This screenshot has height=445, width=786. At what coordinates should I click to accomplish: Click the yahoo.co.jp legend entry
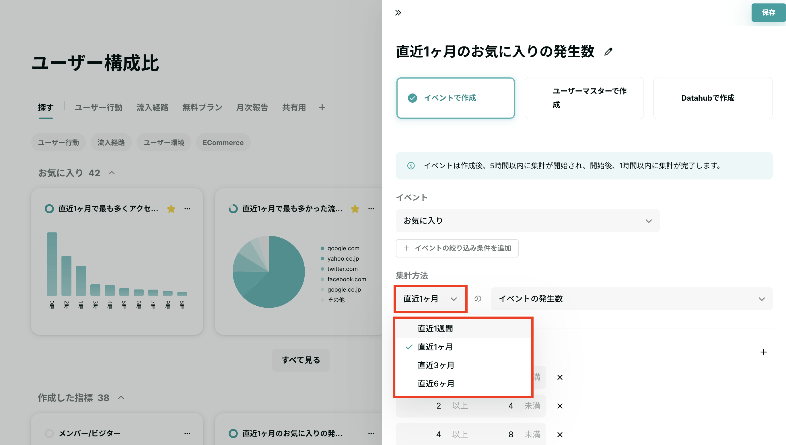pos(340,259)
